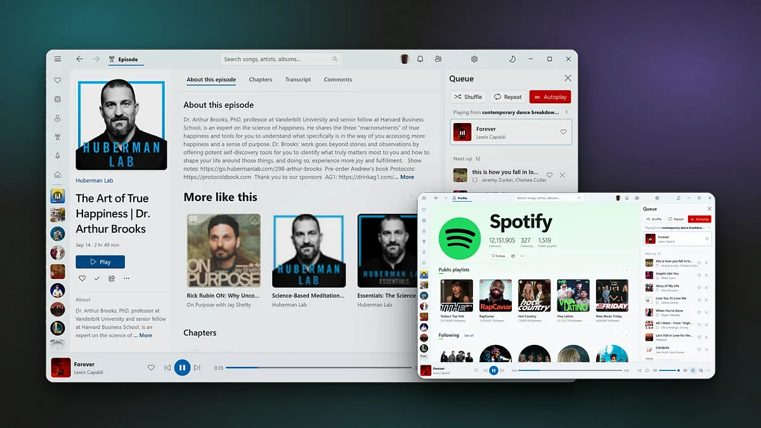
Task: Open settings gear in Episode window
Action: pyautogui.click(x=474, y=59)
